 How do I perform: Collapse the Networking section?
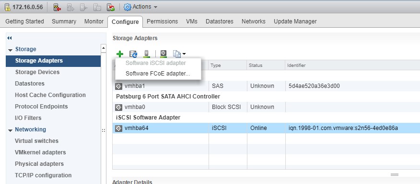click(11, 130)
